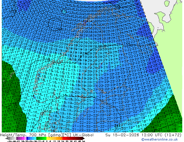
Task: Pick the bright red legend swatch
Action: coord(63,139)
